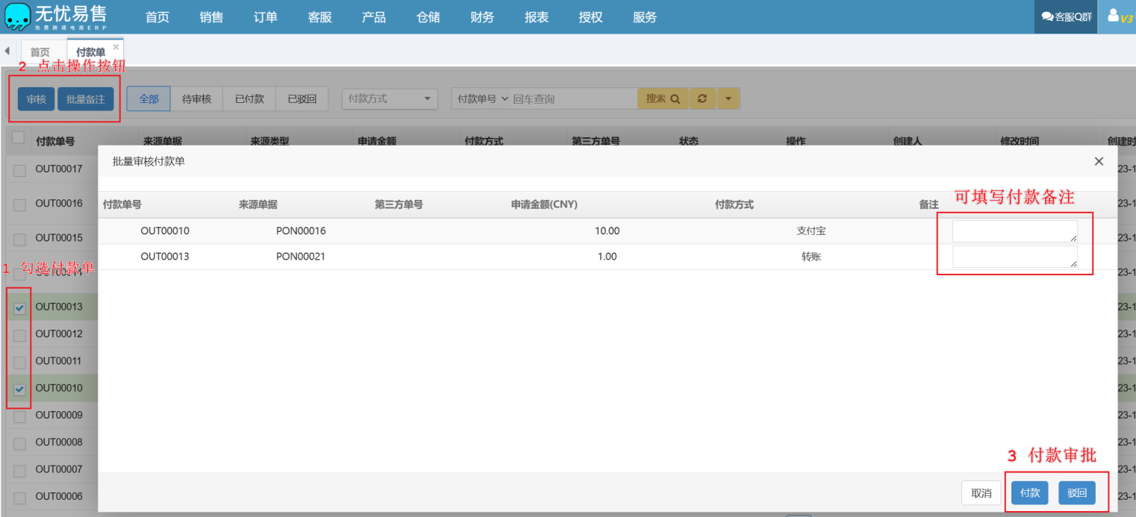Click 取消 in the dialog footer

point(981,493)
